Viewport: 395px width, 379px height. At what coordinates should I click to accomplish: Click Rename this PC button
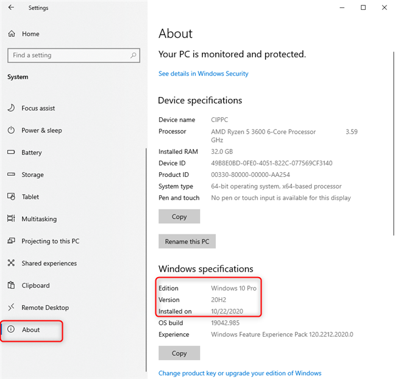coord(187,241)
